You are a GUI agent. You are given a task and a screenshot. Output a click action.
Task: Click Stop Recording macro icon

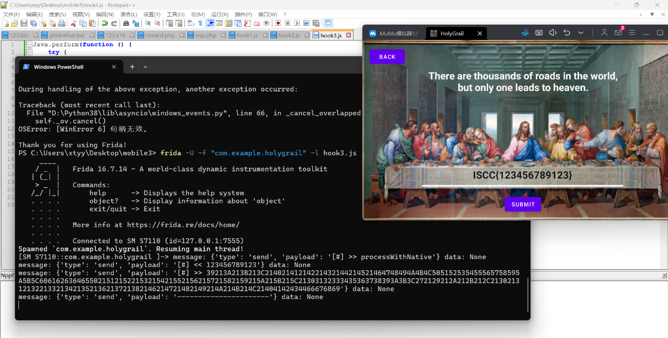point(287,23)
